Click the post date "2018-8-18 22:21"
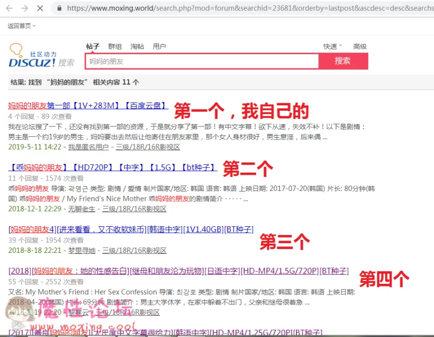This screenshot has height=337, width=434. tap(35, 251)
